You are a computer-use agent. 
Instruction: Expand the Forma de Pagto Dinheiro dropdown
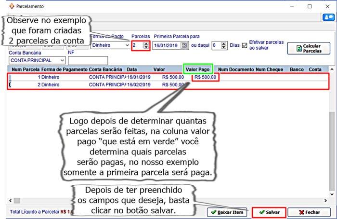point(126,45)
